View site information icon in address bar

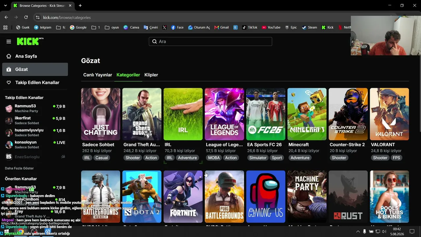[x=37, y=17]
